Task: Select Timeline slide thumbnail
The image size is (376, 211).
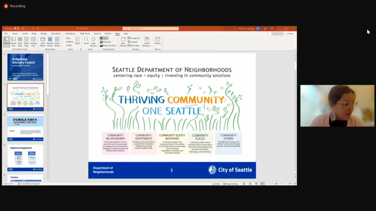Action: pyautogui.click(x=25, y=178)
